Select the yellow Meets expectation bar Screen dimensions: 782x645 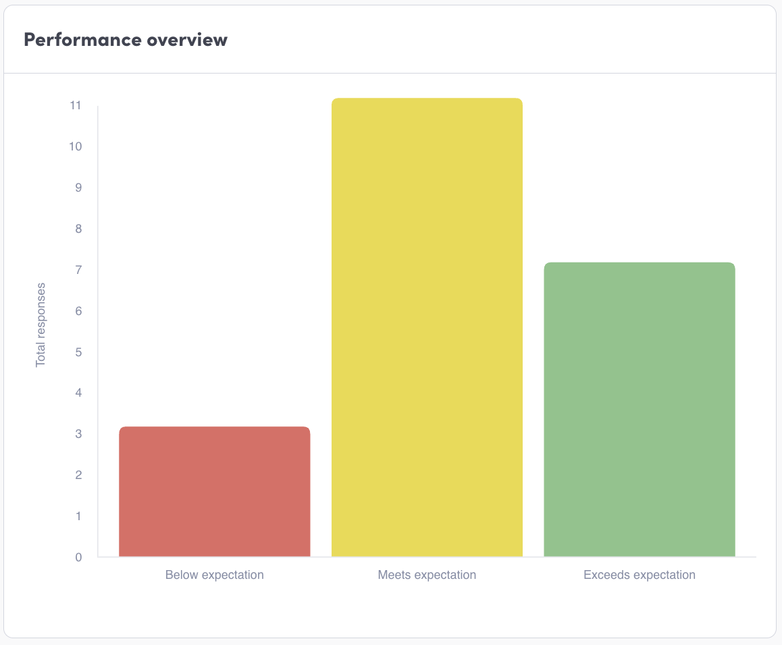pyautogui.click(x=427, y=327)
